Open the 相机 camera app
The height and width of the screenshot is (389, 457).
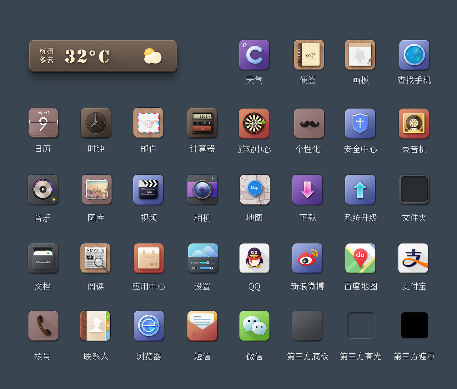(202, 190)
